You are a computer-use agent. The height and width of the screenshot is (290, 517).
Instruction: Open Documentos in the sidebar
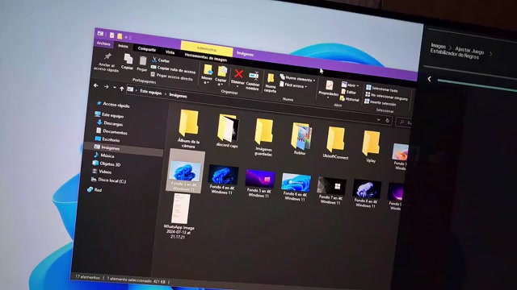111,131
